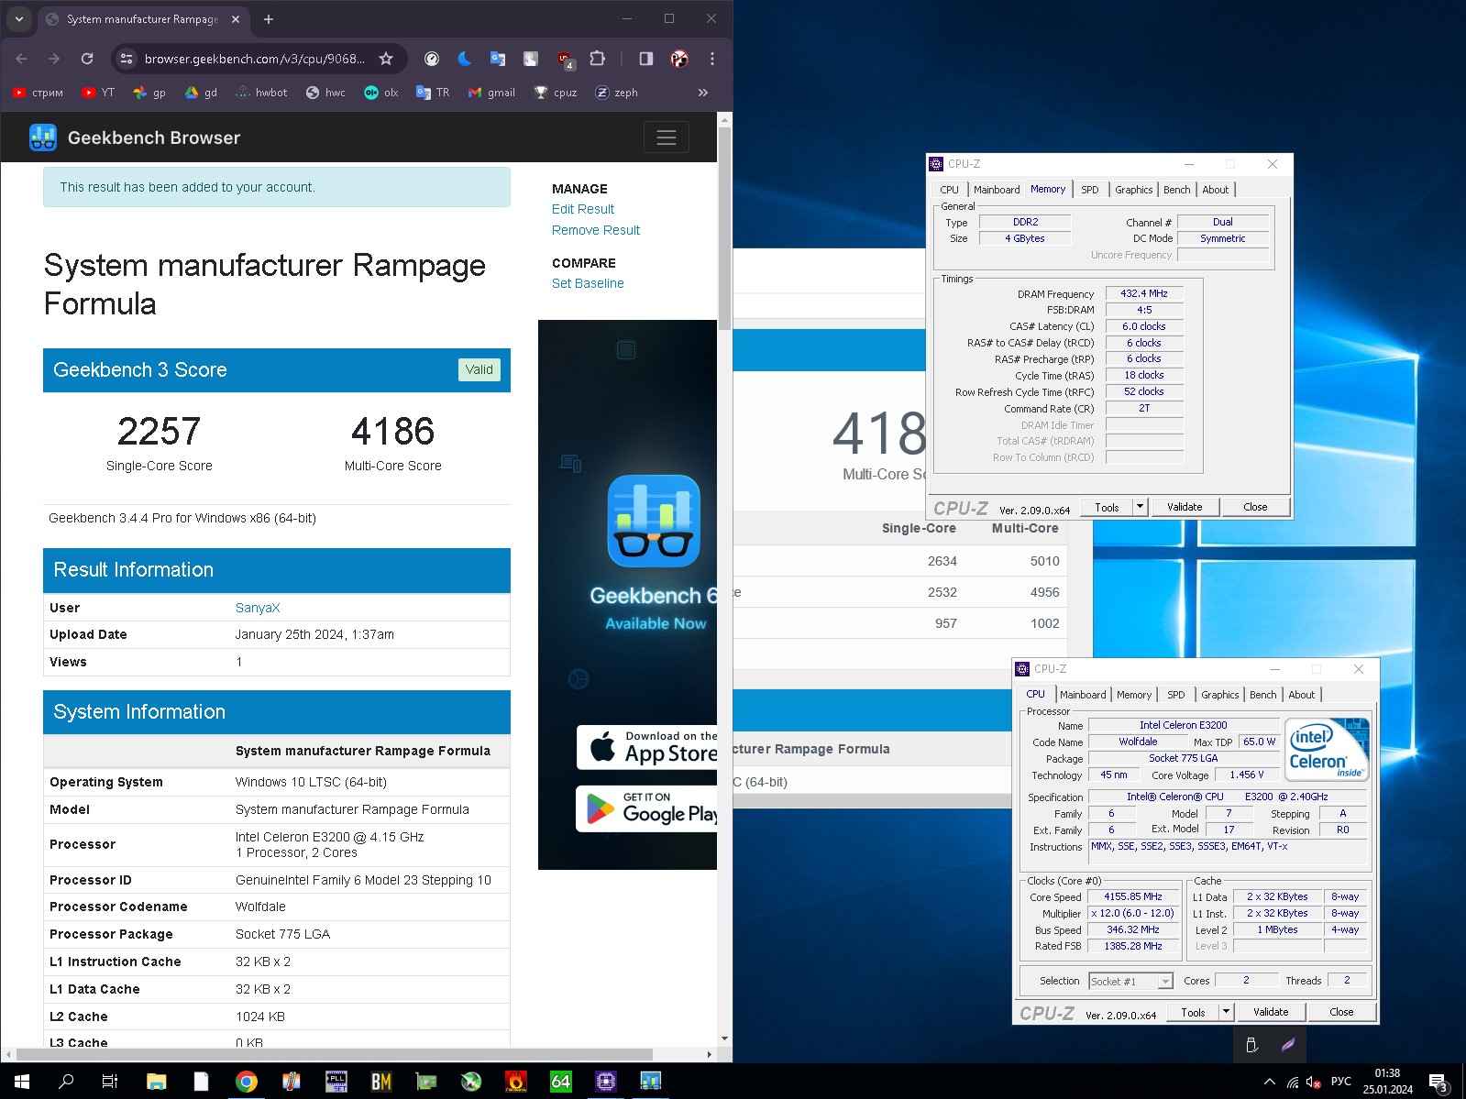Screen dimensions: 1466x1099
Task: Open the site information icon in address bar
Action: point(127,59)
